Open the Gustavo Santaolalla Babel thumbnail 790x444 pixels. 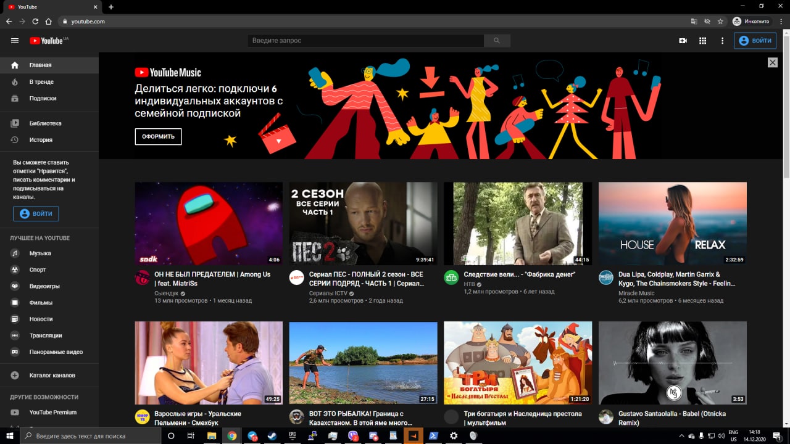click(x=673, y=363)
